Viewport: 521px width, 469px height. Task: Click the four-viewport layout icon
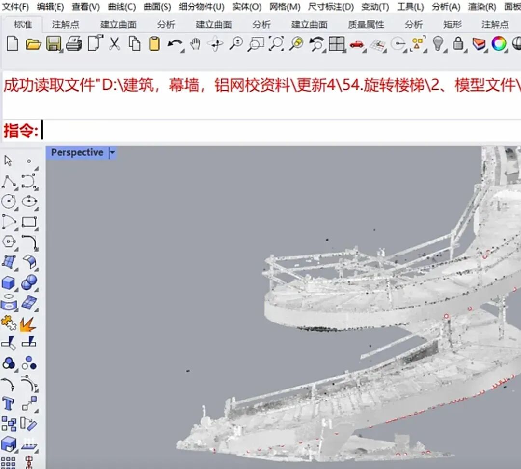336,44
